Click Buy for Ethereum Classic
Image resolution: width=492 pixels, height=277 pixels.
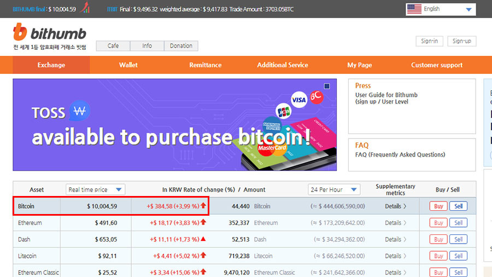click(x=438, y=272)
